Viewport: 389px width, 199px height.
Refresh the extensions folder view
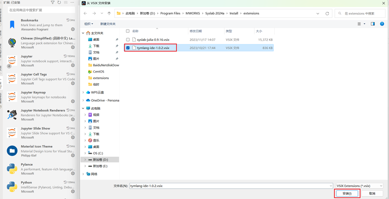click(327, 13)
